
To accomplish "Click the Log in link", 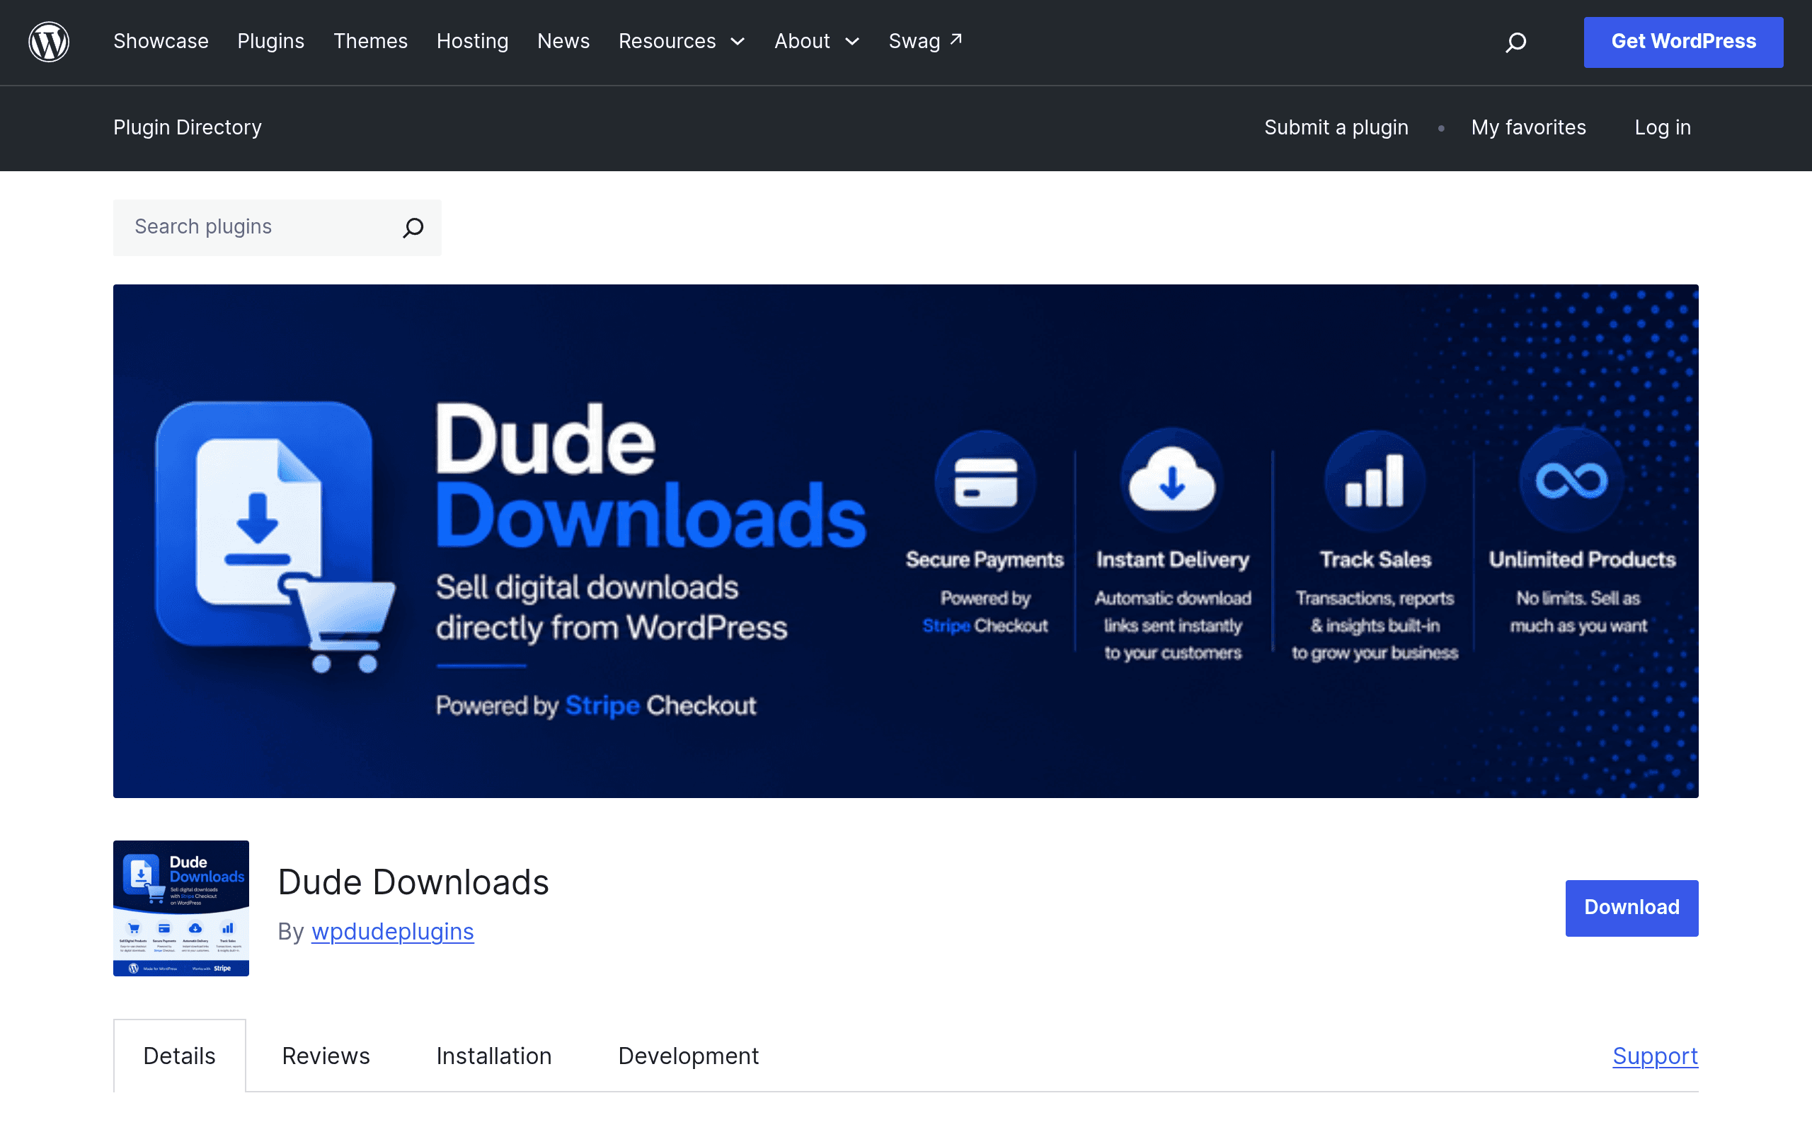I will [x=1662, y=127].
